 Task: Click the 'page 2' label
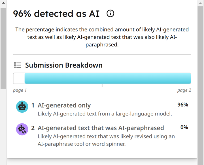coord(184,90)
